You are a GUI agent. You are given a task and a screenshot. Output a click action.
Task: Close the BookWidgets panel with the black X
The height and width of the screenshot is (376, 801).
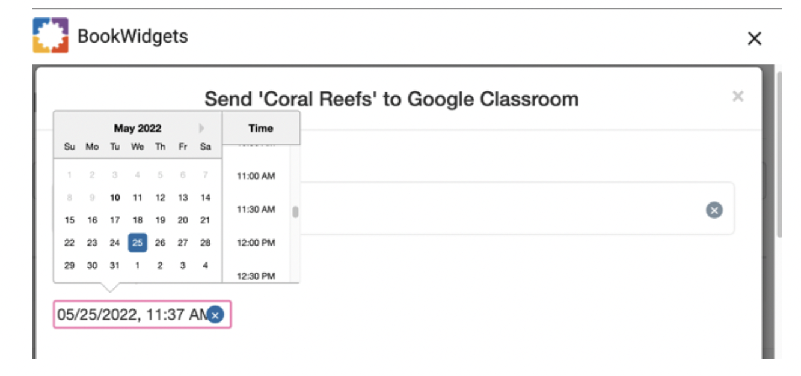coord(754,38)
